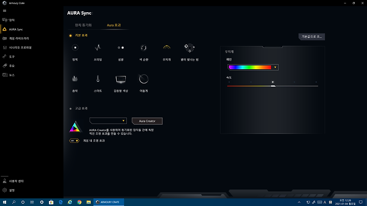Open Scenario Profiles (시나리오 프로파일)
Screen dimensions: 367x206
(x=17, y=47)
